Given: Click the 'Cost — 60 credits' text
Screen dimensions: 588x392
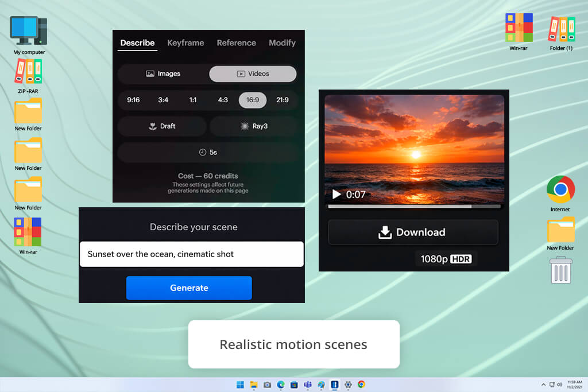Looking at the screenshot, I should 208,176.
